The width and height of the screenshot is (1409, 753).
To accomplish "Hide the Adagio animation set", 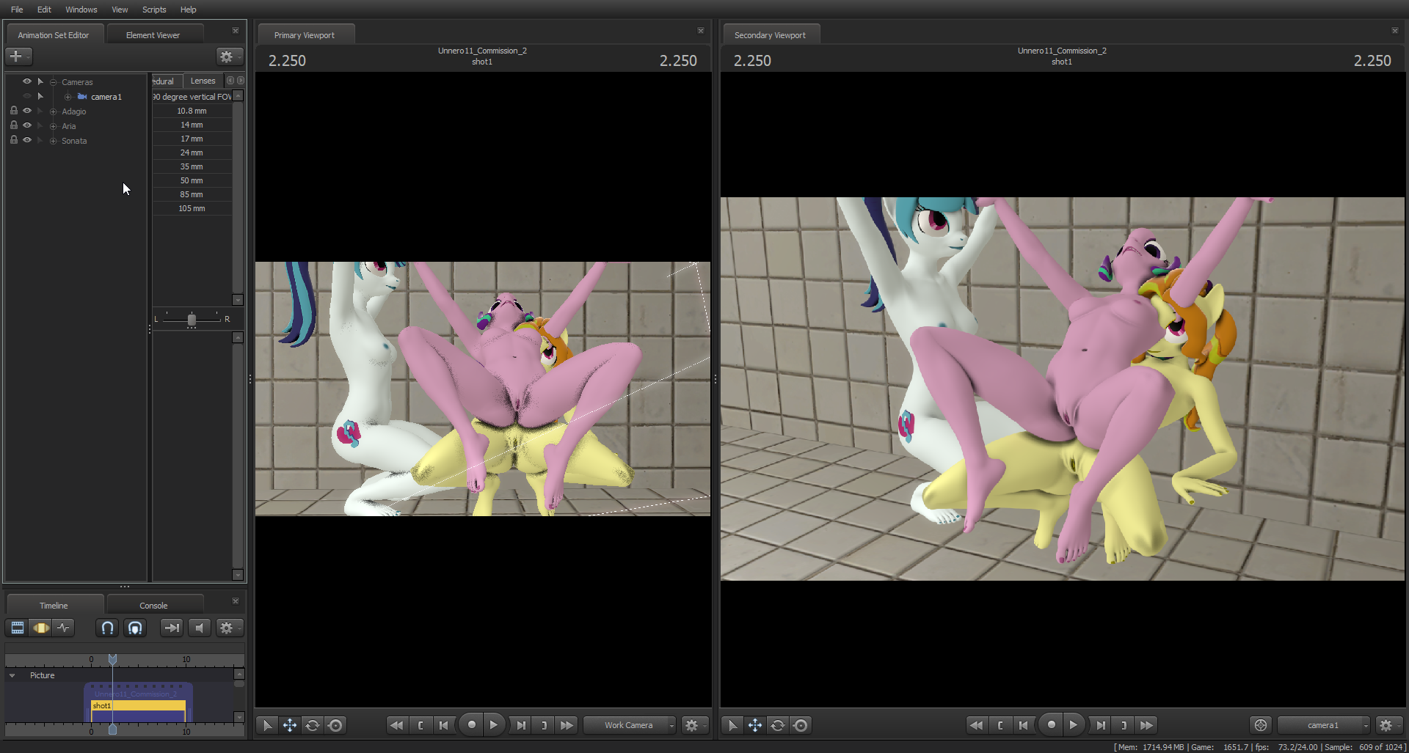I will [x=27, y=111].
